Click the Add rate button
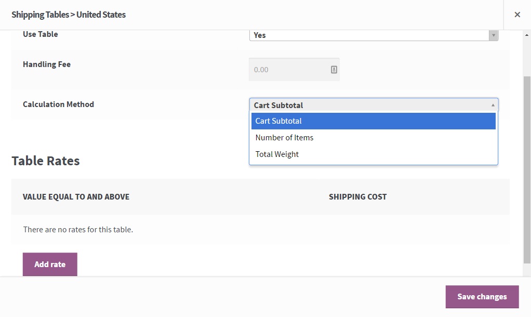This screenshot has height=317, width=531. [50, 265]
